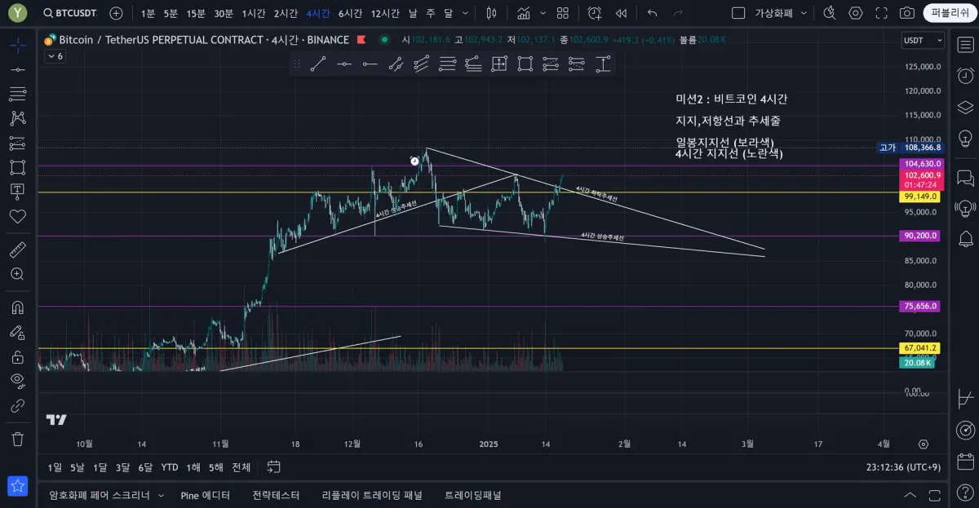
Task: Toggle the 가상화폐 layout checkbox
Action: click(738, 13)
